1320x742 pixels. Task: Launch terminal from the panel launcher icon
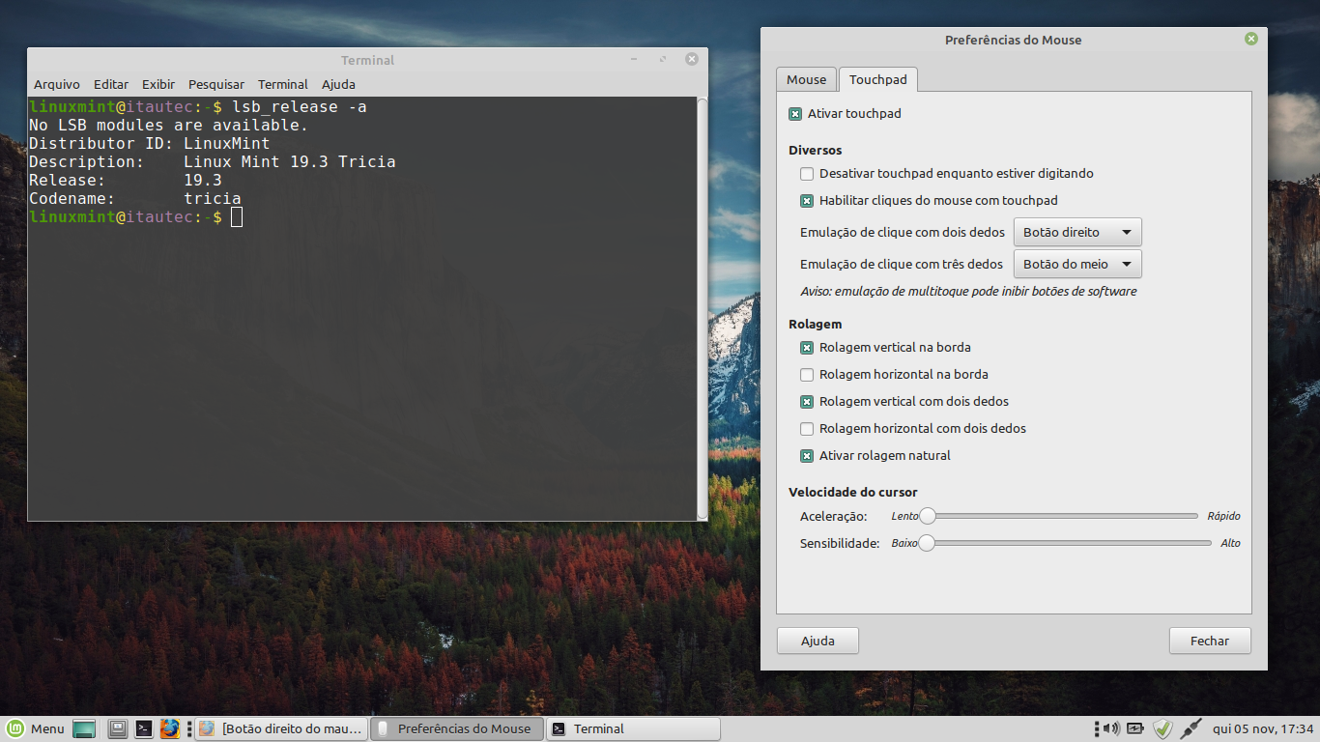click(144, 728)
